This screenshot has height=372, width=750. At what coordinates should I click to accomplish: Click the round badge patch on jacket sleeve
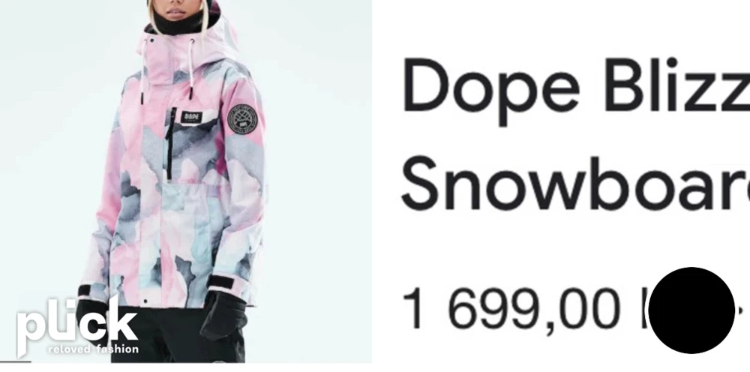click(x=242, y=118)
